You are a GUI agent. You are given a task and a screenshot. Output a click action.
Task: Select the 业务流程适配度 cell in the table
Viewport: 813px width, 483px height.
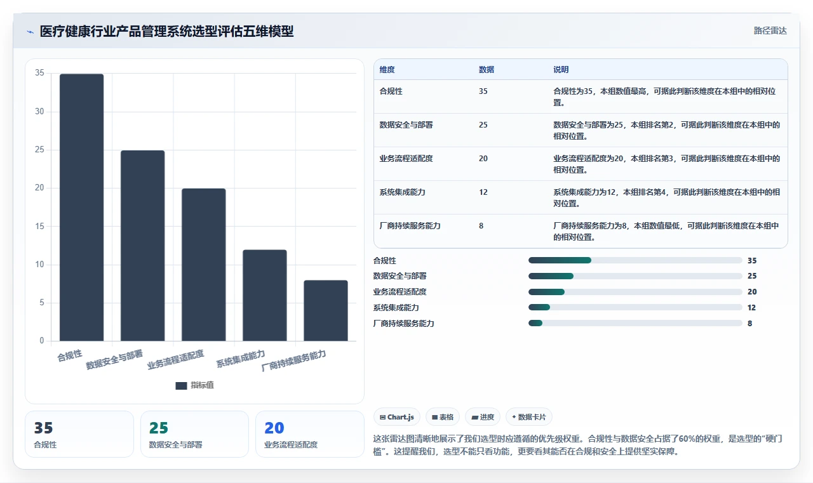[x=406, y=159]
